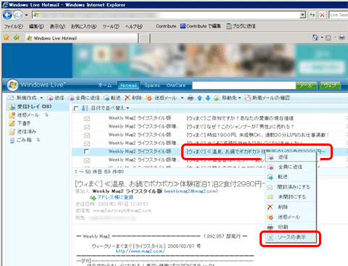Click the Windows Live logo orb
Screen dimensions: 348x266
12,85
